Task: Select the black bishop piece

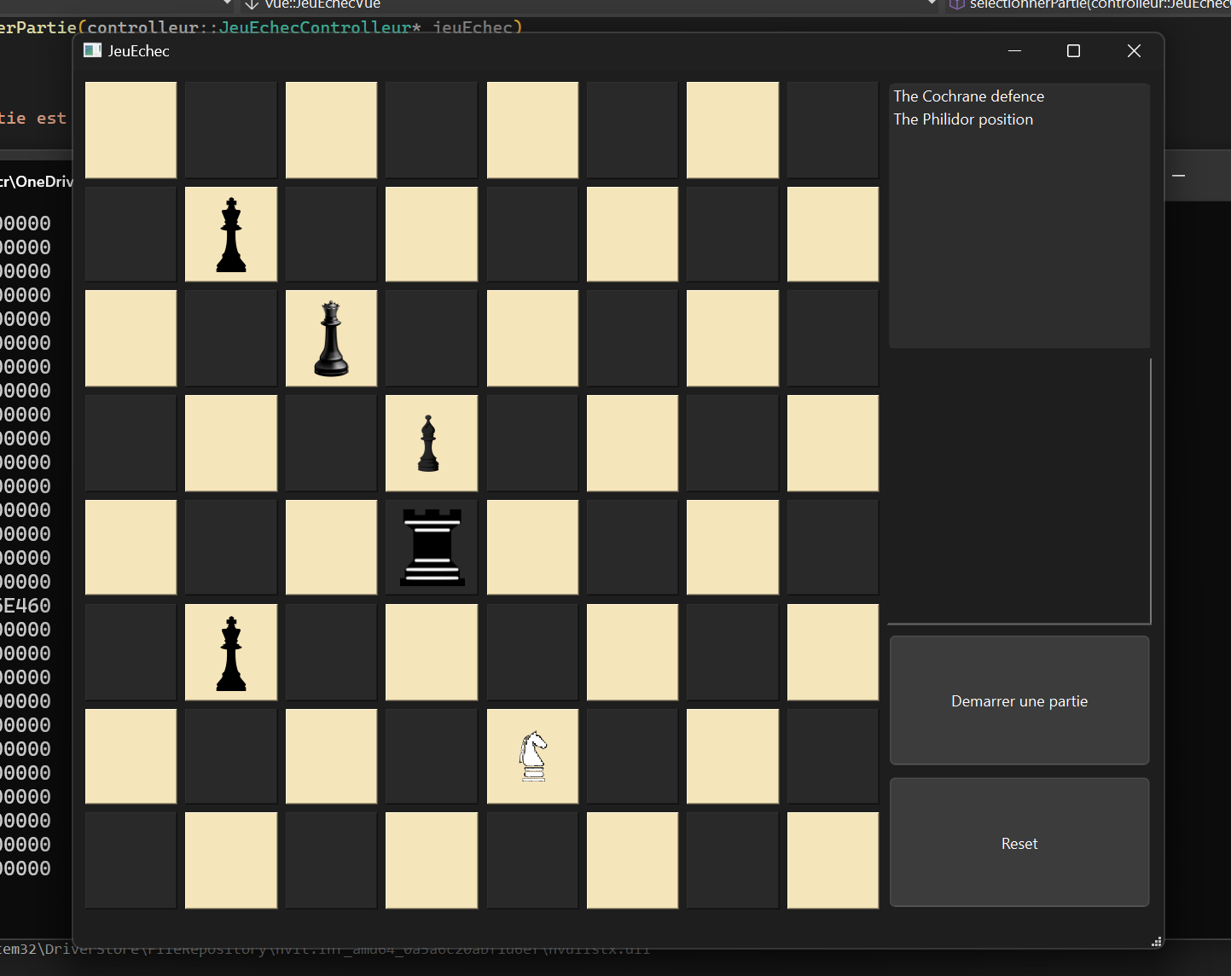Action: click(x=431, y=443)
